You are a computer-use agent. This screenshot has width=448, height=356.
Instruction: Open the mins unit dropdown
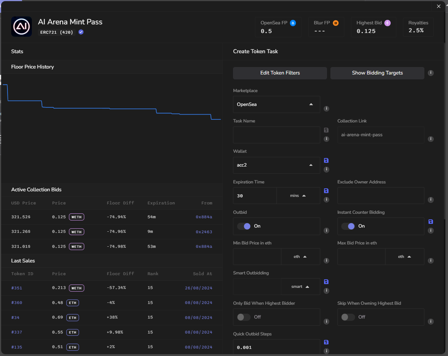[x=298, y=196]
